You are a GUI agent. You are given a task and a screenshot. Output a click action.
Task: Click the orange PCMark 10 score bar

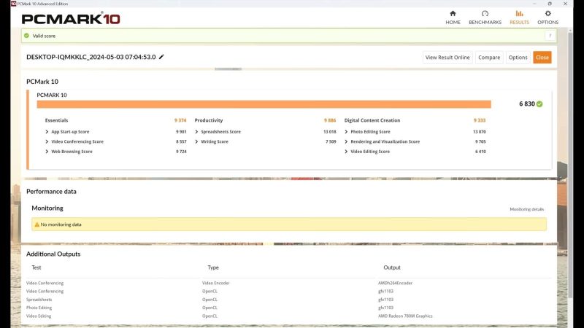click(263, 104)
